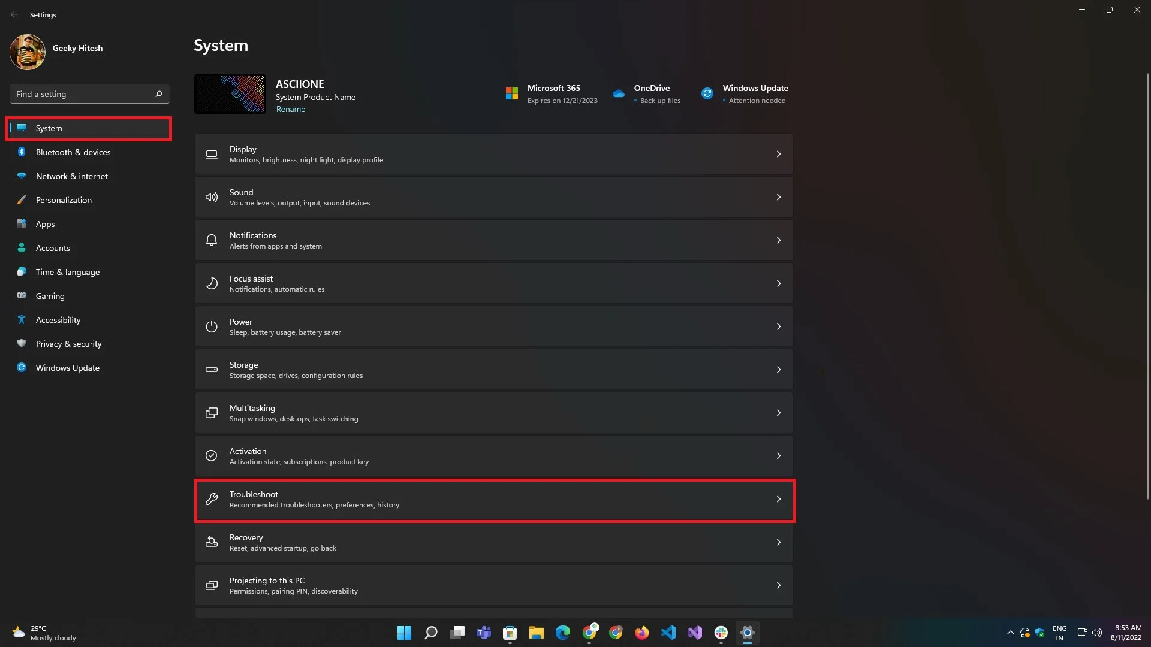Screen dimensions: 1151x647
Task: Select System in the sidebar
Action: click(x=89, y=128)
